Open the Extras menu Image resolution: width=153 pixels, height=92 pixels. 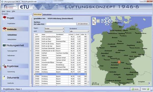(x=8, y=11)
